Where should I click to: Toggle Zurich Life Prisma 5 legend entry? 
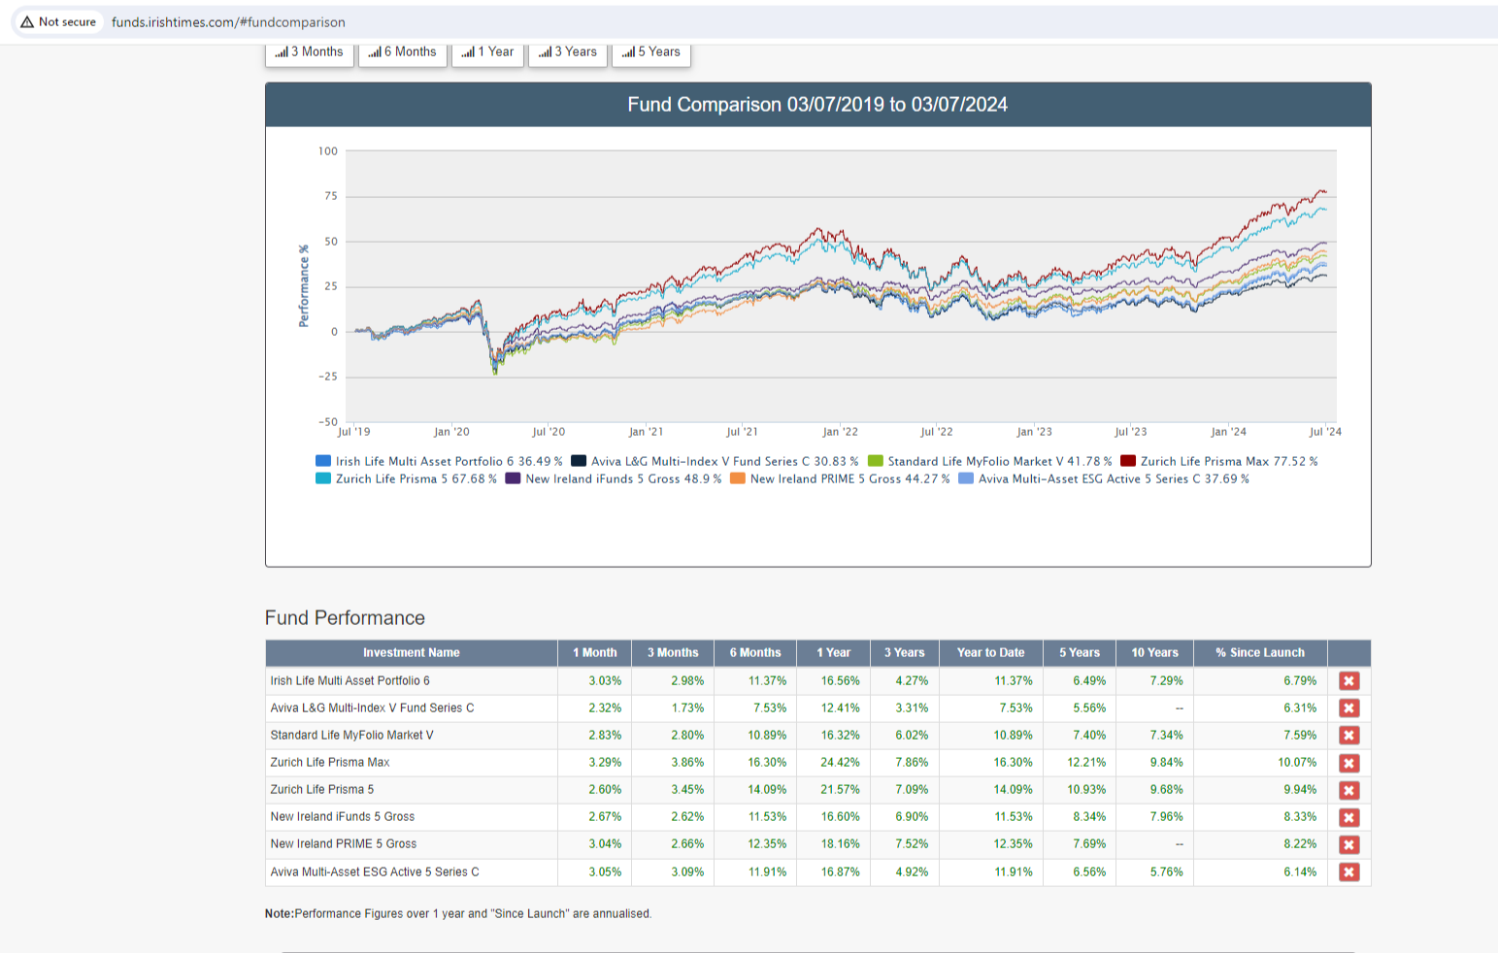coord(406,479)
